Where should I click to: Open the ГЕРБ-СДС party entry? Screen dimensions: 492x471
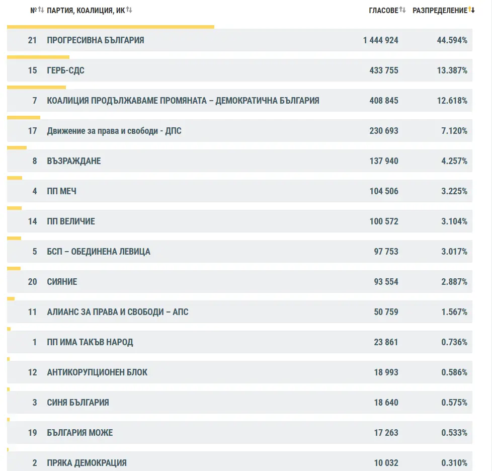point(65,70)
